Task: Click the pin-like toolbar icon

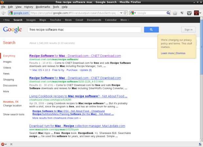Action: pos(182,13)
